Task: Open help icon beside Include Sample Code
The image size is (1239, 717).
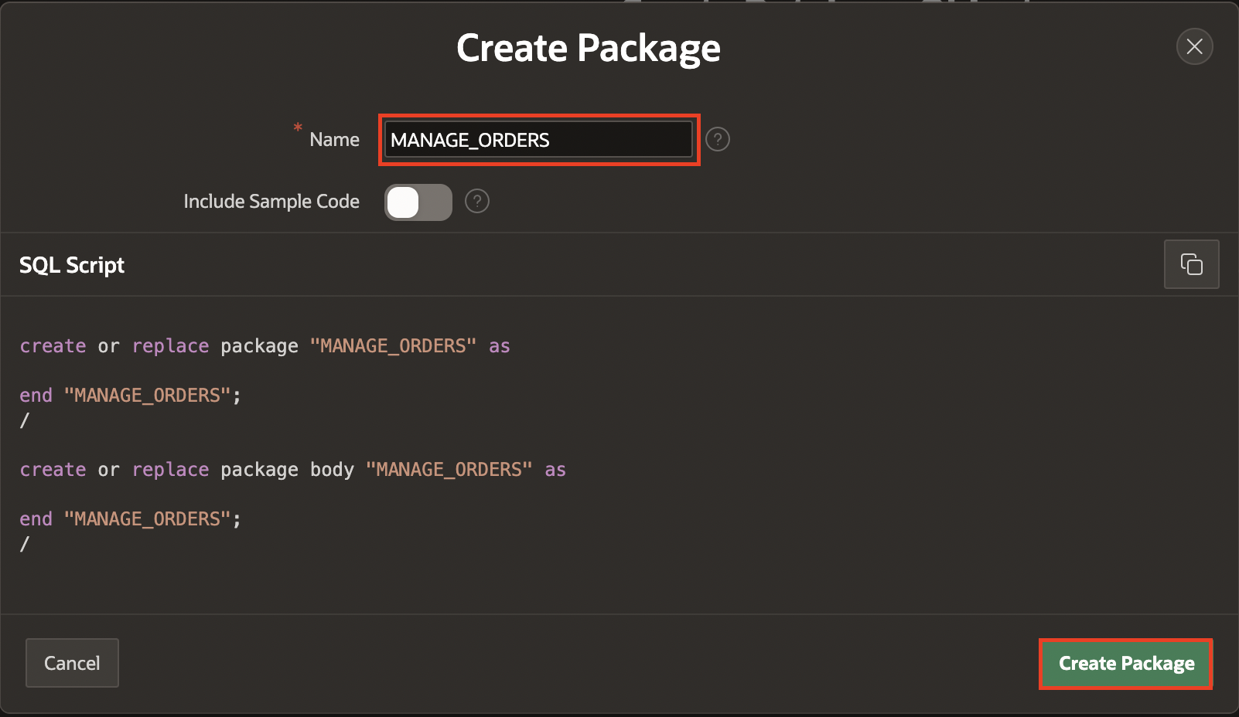Action: 477,202
